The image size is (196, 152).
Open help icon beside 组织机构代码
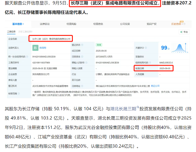pos(150,63)
